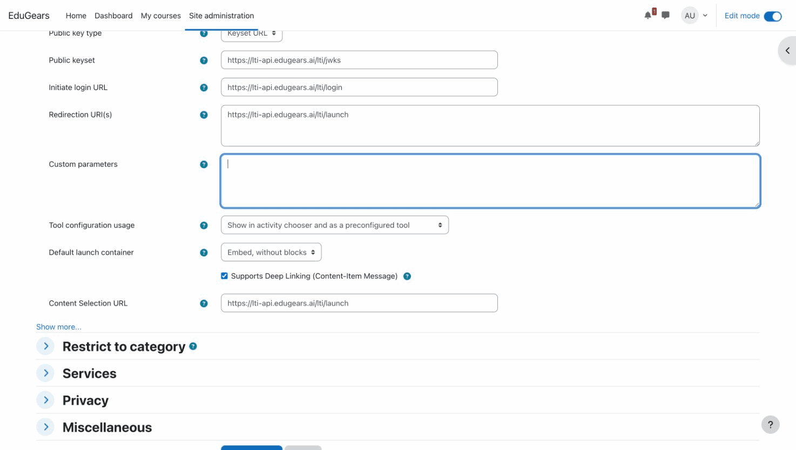Open the messages panel

(x=665, y=15)
